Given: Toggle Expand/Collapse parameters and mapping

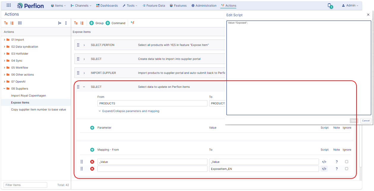Looking at the screenshot, I should (x=129, y=111).
